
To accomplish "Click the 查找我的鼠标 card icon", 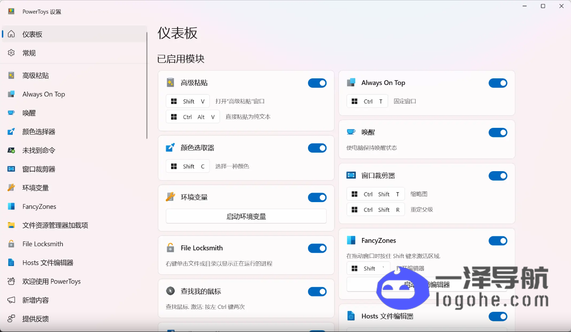I will point(170,291).
